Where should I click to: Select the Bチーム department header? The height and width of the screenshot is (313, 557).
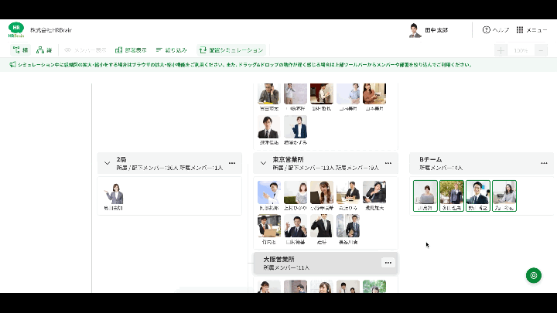[x=482, y=163]
